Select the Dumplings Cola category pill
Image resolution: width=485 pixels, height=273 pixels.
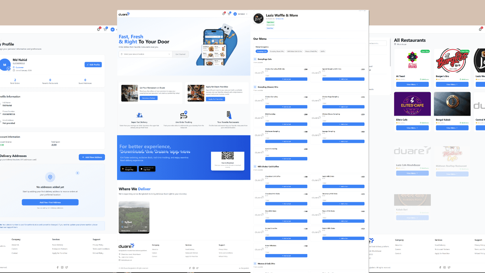click(262, 51)
